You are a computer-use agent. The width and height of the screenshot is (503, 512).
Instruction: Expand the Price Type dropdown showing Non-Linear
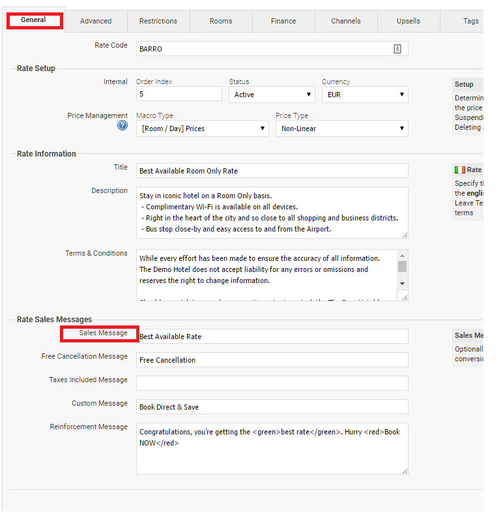(x=341, y=128)
